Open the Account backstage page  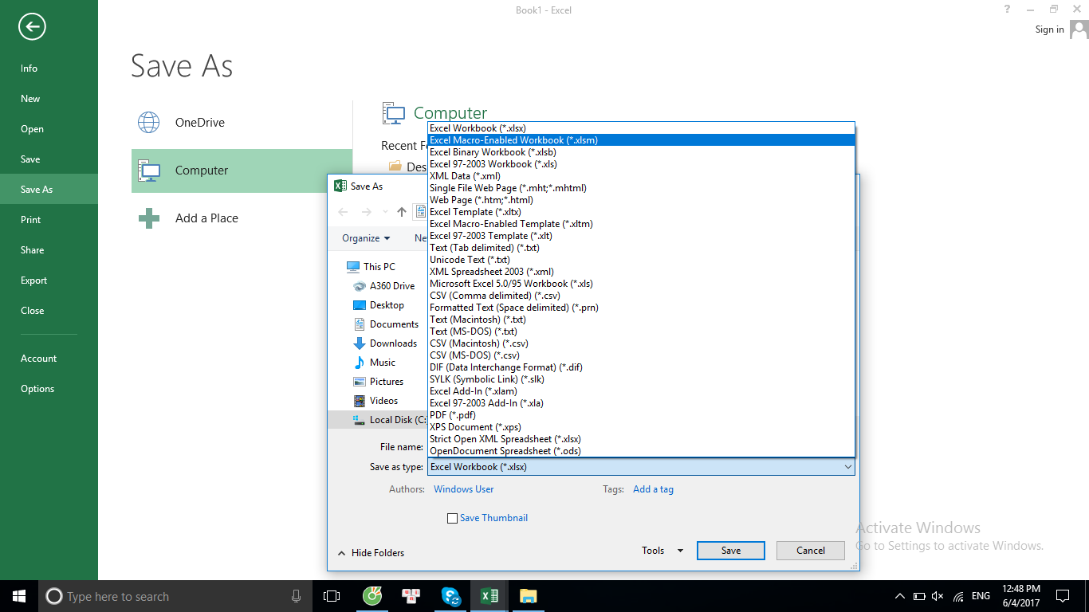49,359
